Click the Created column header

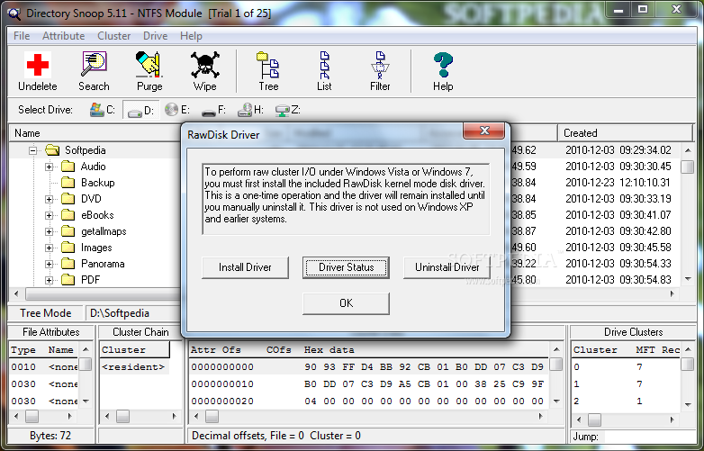point(626,133)
